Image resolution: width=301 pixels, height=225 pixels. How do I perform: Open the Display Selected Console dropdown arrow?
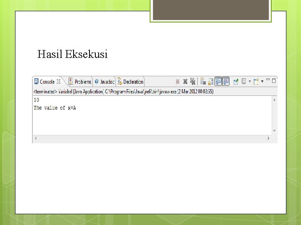click(250, 82)
